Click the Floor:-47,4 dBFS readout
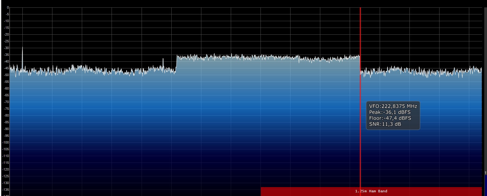Viewport: 487px width, 196px height. (390, 118)
